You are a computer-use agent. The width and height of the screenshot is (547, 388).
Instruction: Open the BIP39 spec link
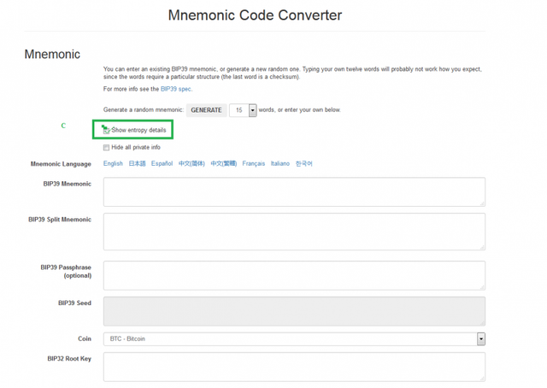pyautogui.click(x=176, y=89)
